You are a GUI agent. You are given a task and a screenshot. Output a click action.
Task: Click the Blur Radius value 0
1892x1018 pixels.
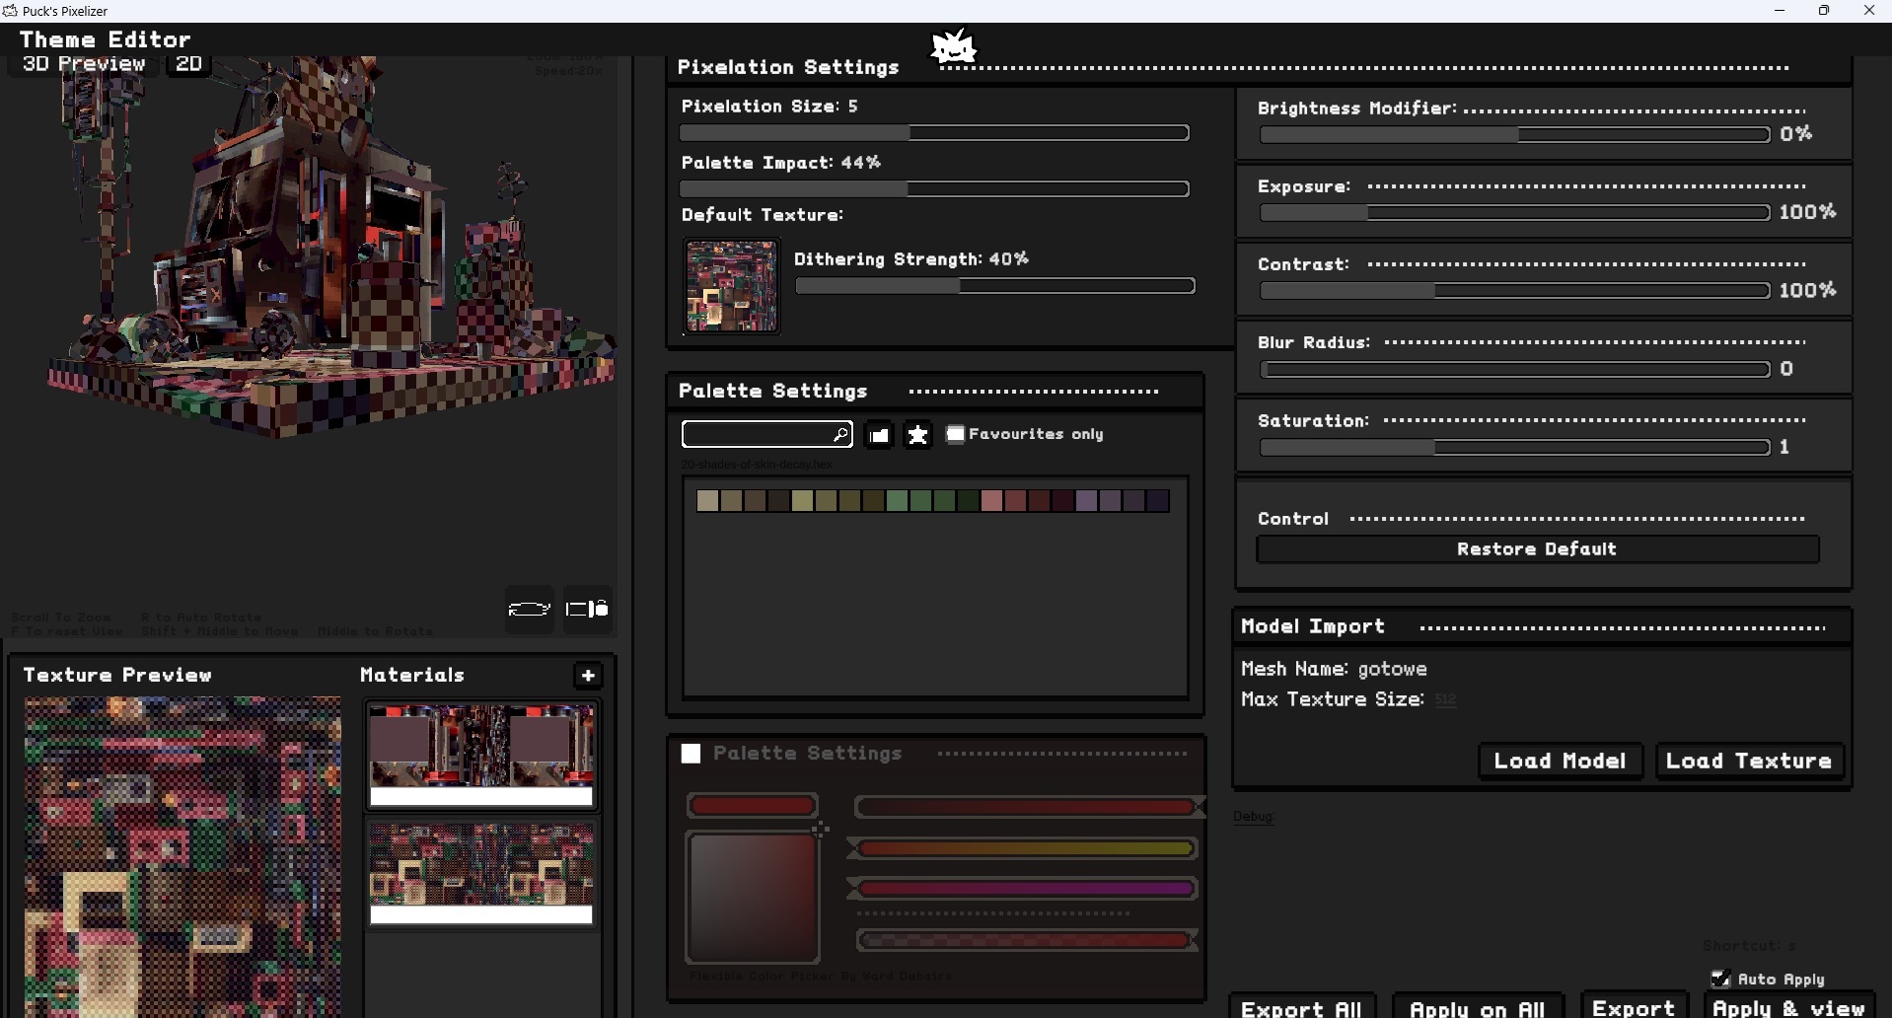pos(1786,369)
